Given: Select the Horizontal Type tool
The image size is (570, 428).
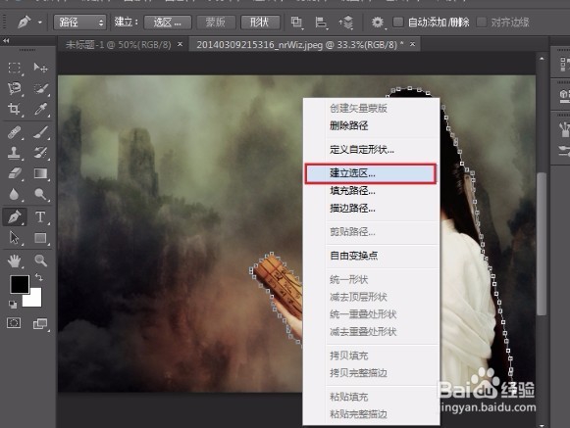Looking at the screenshot, I should pyautogui.click(x=40, y=217).
